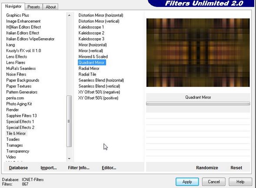Image resolution: width=256 pixels, height=188 pixels.
Task: Click Import... to add filters
Action: [x=49, y=168]
